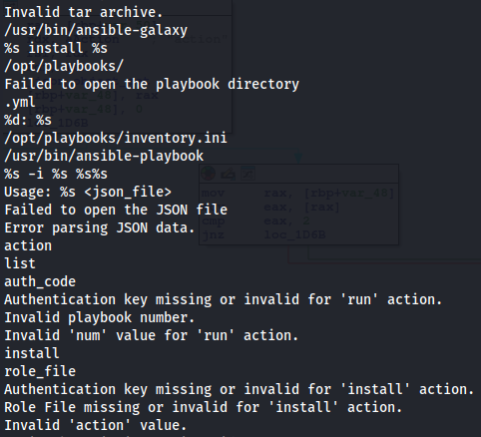
Task: Click the node group graph icon
Action: [x=247, y=174]
